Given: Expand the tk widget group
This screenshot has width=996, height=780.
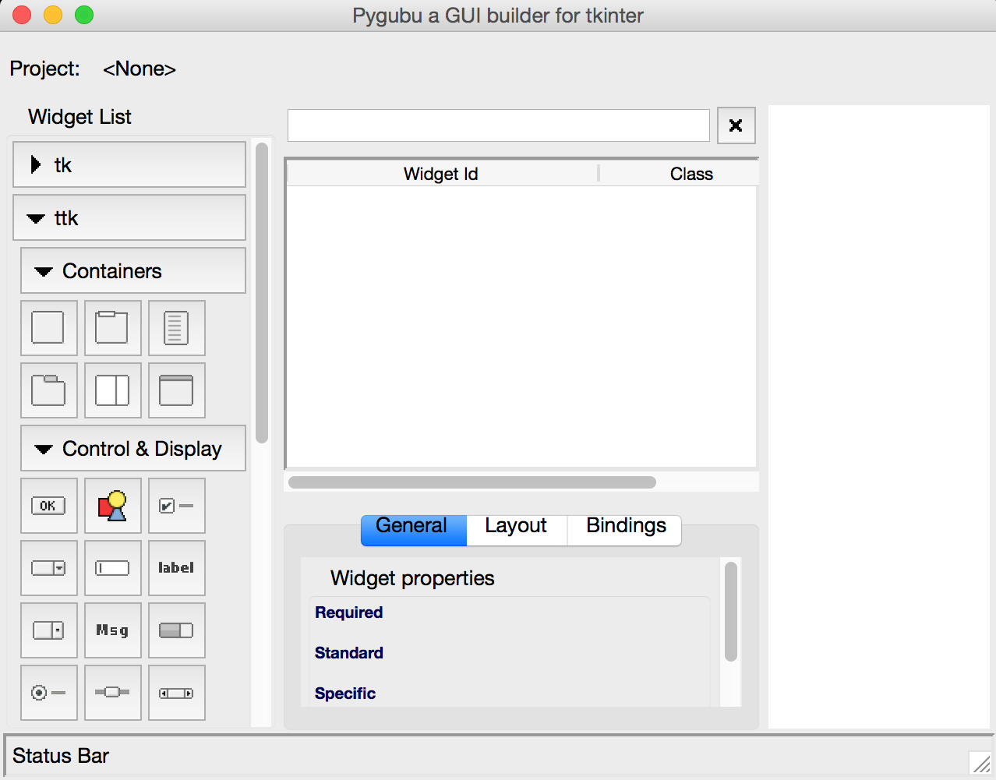Looking at the screenshot, I should (129, 164).
